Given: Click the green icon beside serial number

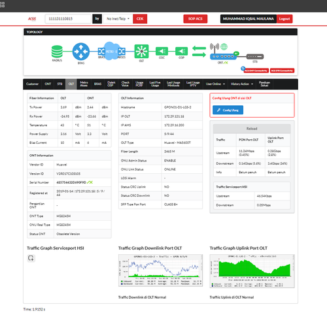Looking at the screenshot, I should 90,182.
